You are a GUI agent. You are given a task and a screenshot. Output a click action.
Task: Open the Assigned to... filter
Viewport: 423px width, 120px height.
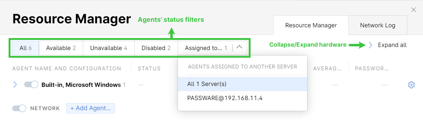point(206,48)
